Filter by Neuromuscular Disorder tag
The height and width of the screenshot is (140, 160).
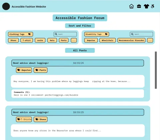coord(131,40)
